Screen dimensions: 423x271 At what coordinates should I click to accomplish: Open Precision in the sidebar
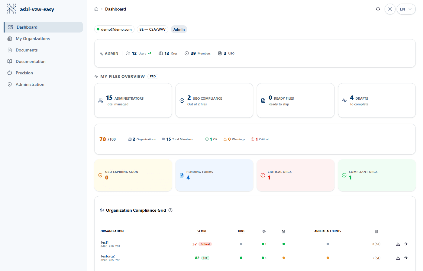44,73
